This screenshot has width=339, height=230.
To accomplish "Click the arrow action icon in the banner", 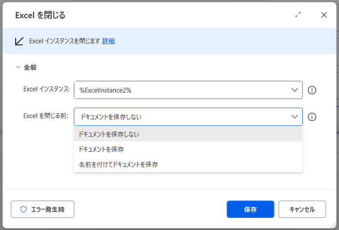I will (19, 42).
